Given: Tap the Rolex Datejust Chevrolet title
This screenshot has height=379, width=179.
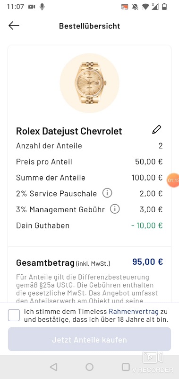Looking at the screenshot, I should 69,131.
